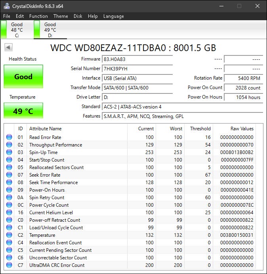Click the Serial Number field

(137, 68)
